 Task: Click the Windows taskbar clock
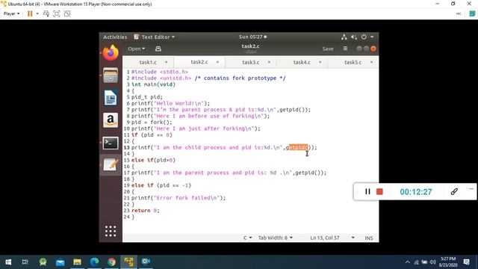point(448,262)
